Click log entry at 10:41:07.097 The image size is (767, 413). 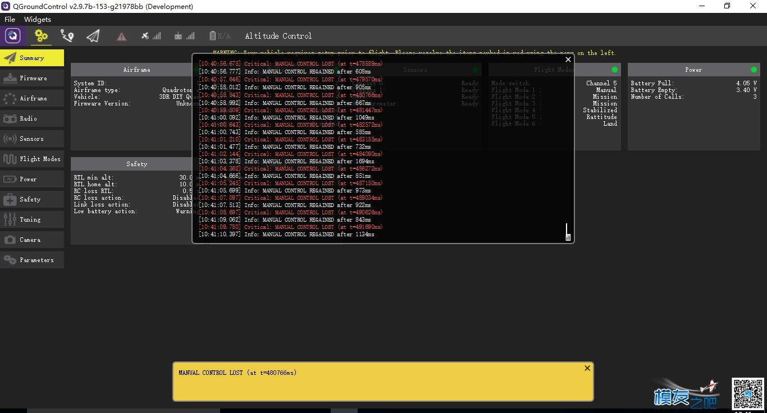[x=291, y=198]
